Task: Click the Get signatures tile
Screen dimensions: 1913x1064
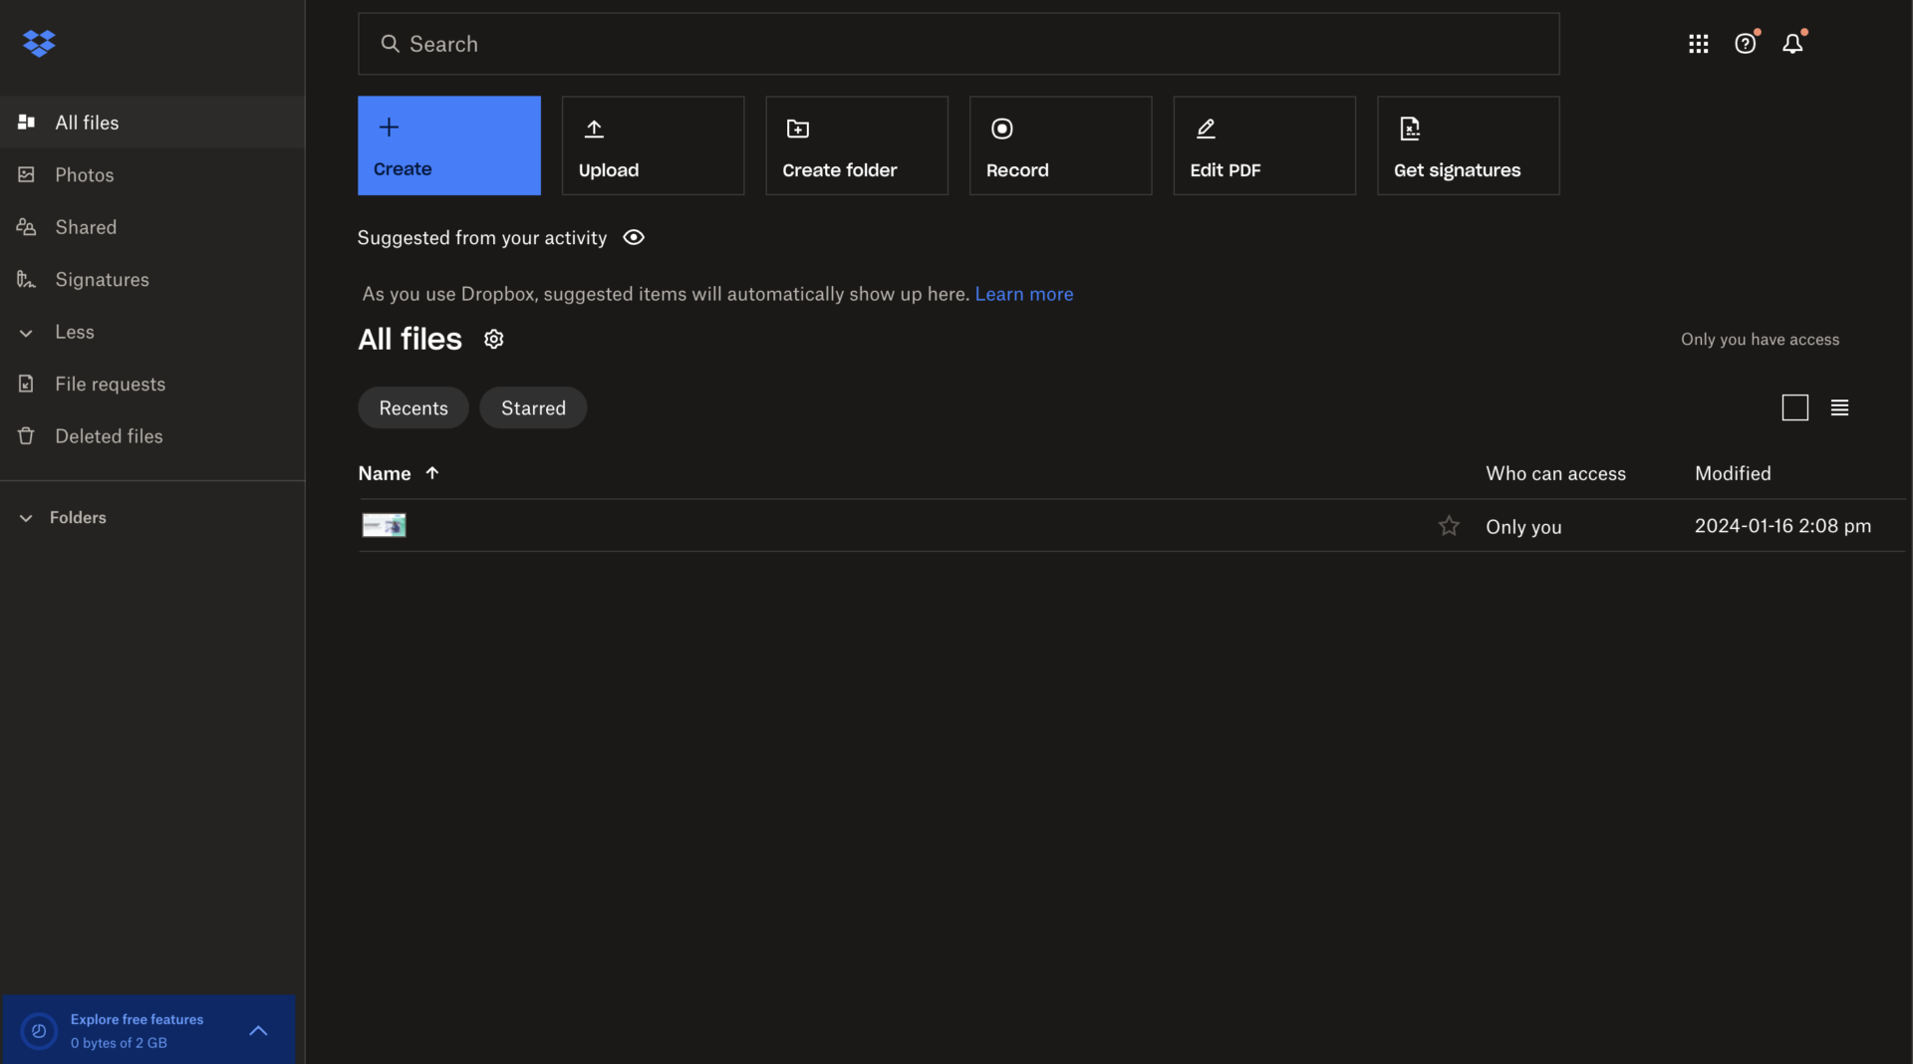Action: click(1467, 145)
